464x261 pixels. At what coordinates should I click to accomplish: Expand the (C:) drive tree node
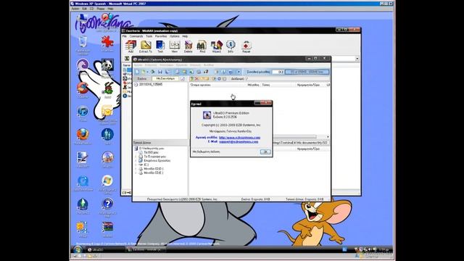(x=136, y=165)
